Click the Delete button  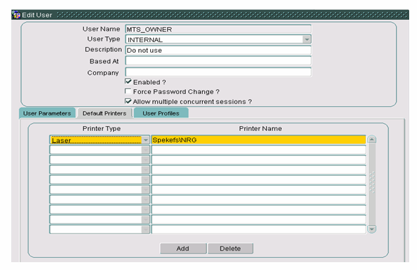[x=231, y=249]
